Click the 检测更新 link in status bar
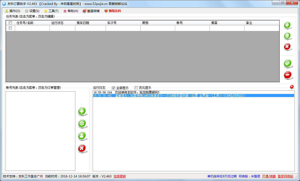The image size is (300, 181). pos(119,176)
